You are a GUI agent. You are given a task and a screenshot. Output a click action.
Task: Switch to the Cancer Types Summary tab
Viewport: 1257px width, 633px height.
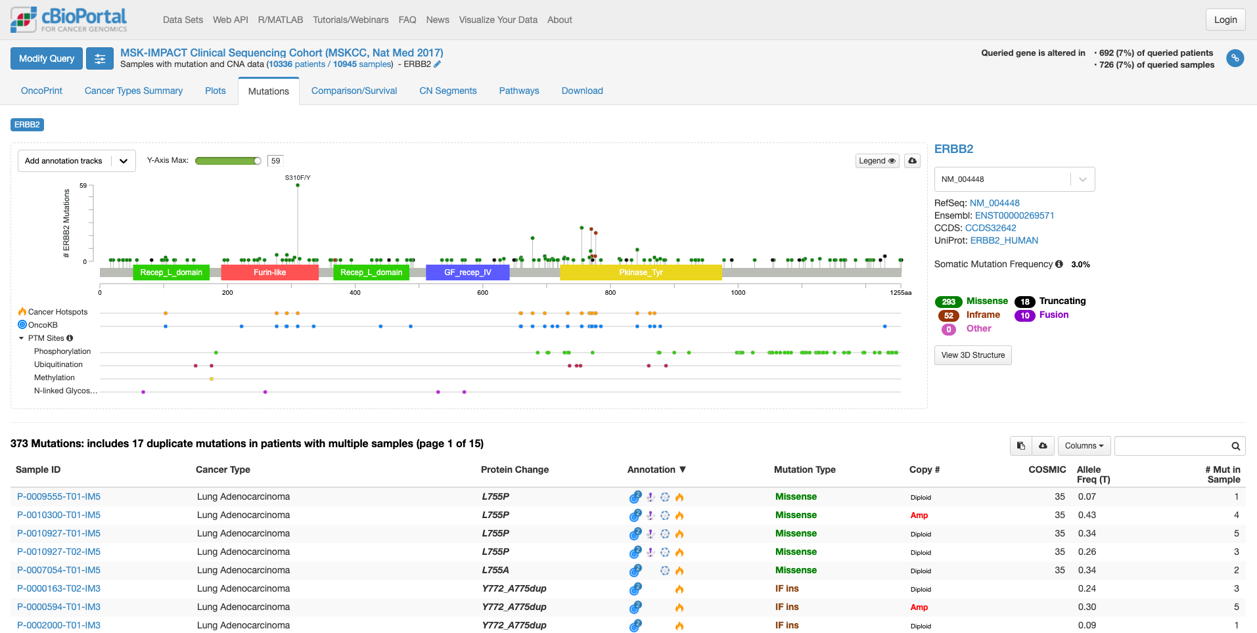(133, 91)
